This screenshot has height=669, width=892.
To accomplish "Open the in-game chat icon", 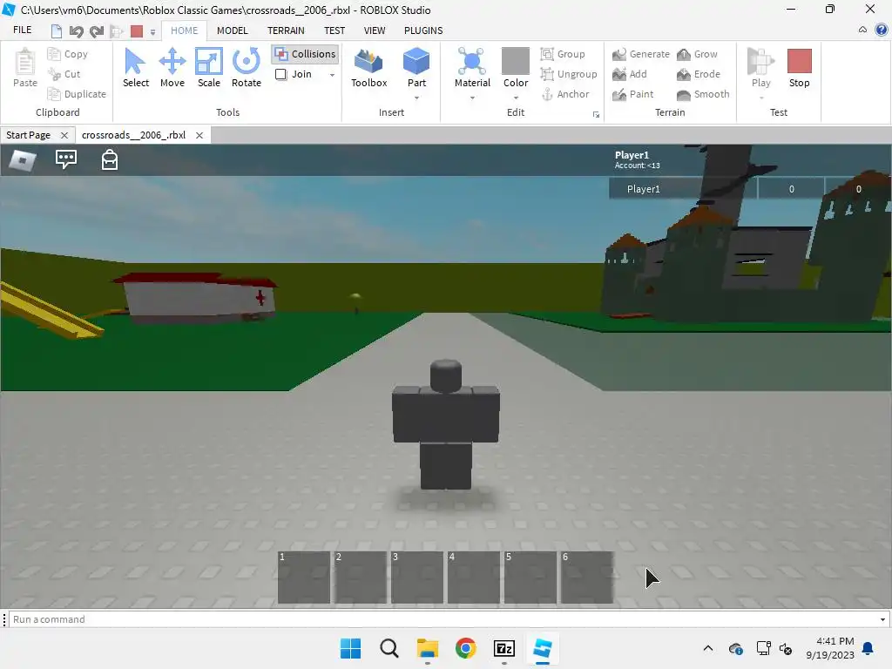I will coord(66,159).
